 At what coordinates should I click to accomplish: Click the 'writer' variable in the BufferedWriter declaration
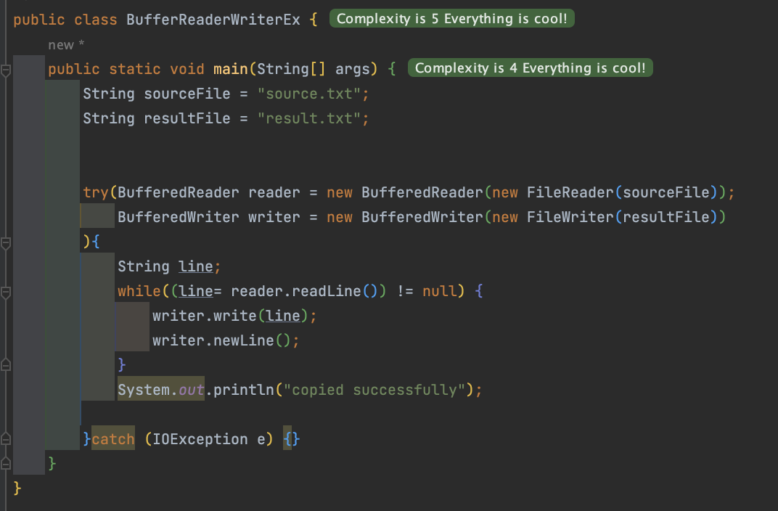(274, 217)
